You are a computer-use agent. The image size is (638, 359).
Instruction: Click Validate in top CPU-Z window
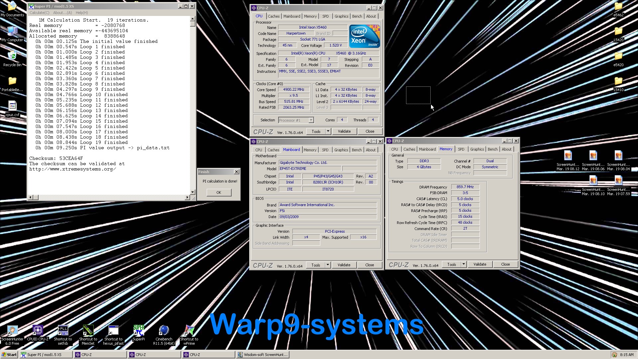tap(344, 131)
